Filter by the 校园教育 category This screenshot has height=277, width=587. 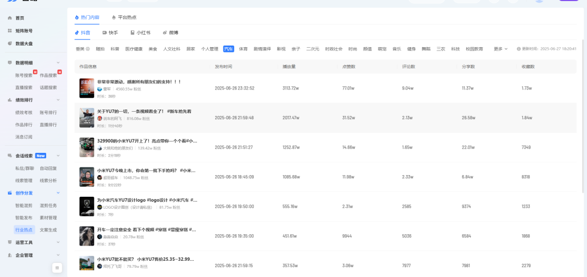pyautogui.click(x=474, y=49)
